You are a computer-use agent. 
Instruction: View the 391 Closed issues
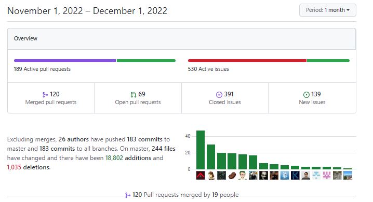point(225,98)
